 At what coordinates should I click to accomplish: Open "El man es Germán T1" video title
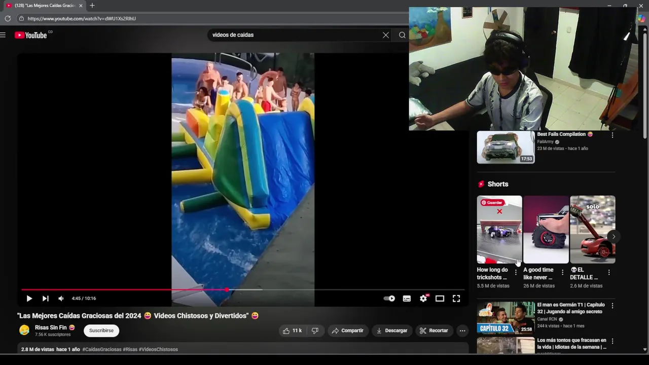tap(570, 308)
